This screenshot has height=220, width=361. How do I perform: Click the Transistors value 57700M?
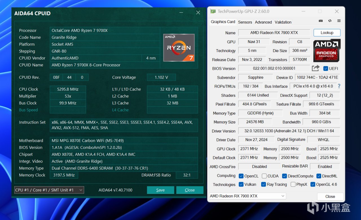tap(300, 60)
